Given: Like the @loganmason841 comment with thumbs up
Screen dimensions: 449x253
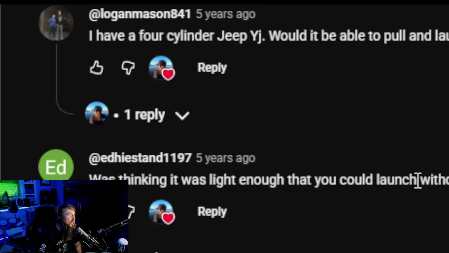Looking at the screenshot, I should click(96, 67).
